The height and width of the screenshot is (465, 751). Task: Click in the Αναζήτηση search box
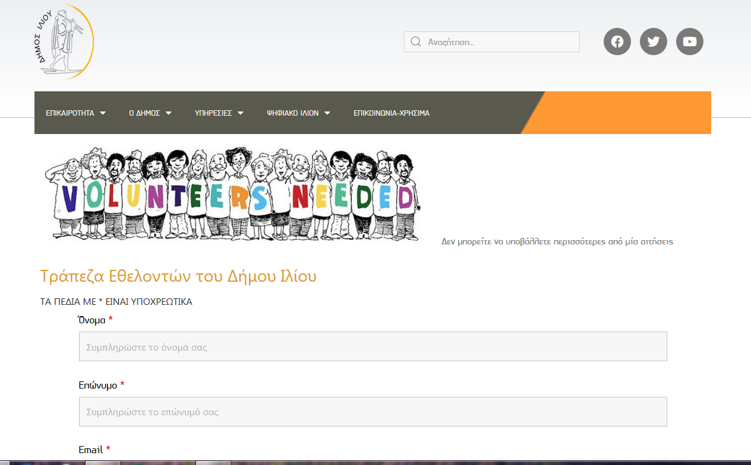pyautogui.click(x=499, y=42)
